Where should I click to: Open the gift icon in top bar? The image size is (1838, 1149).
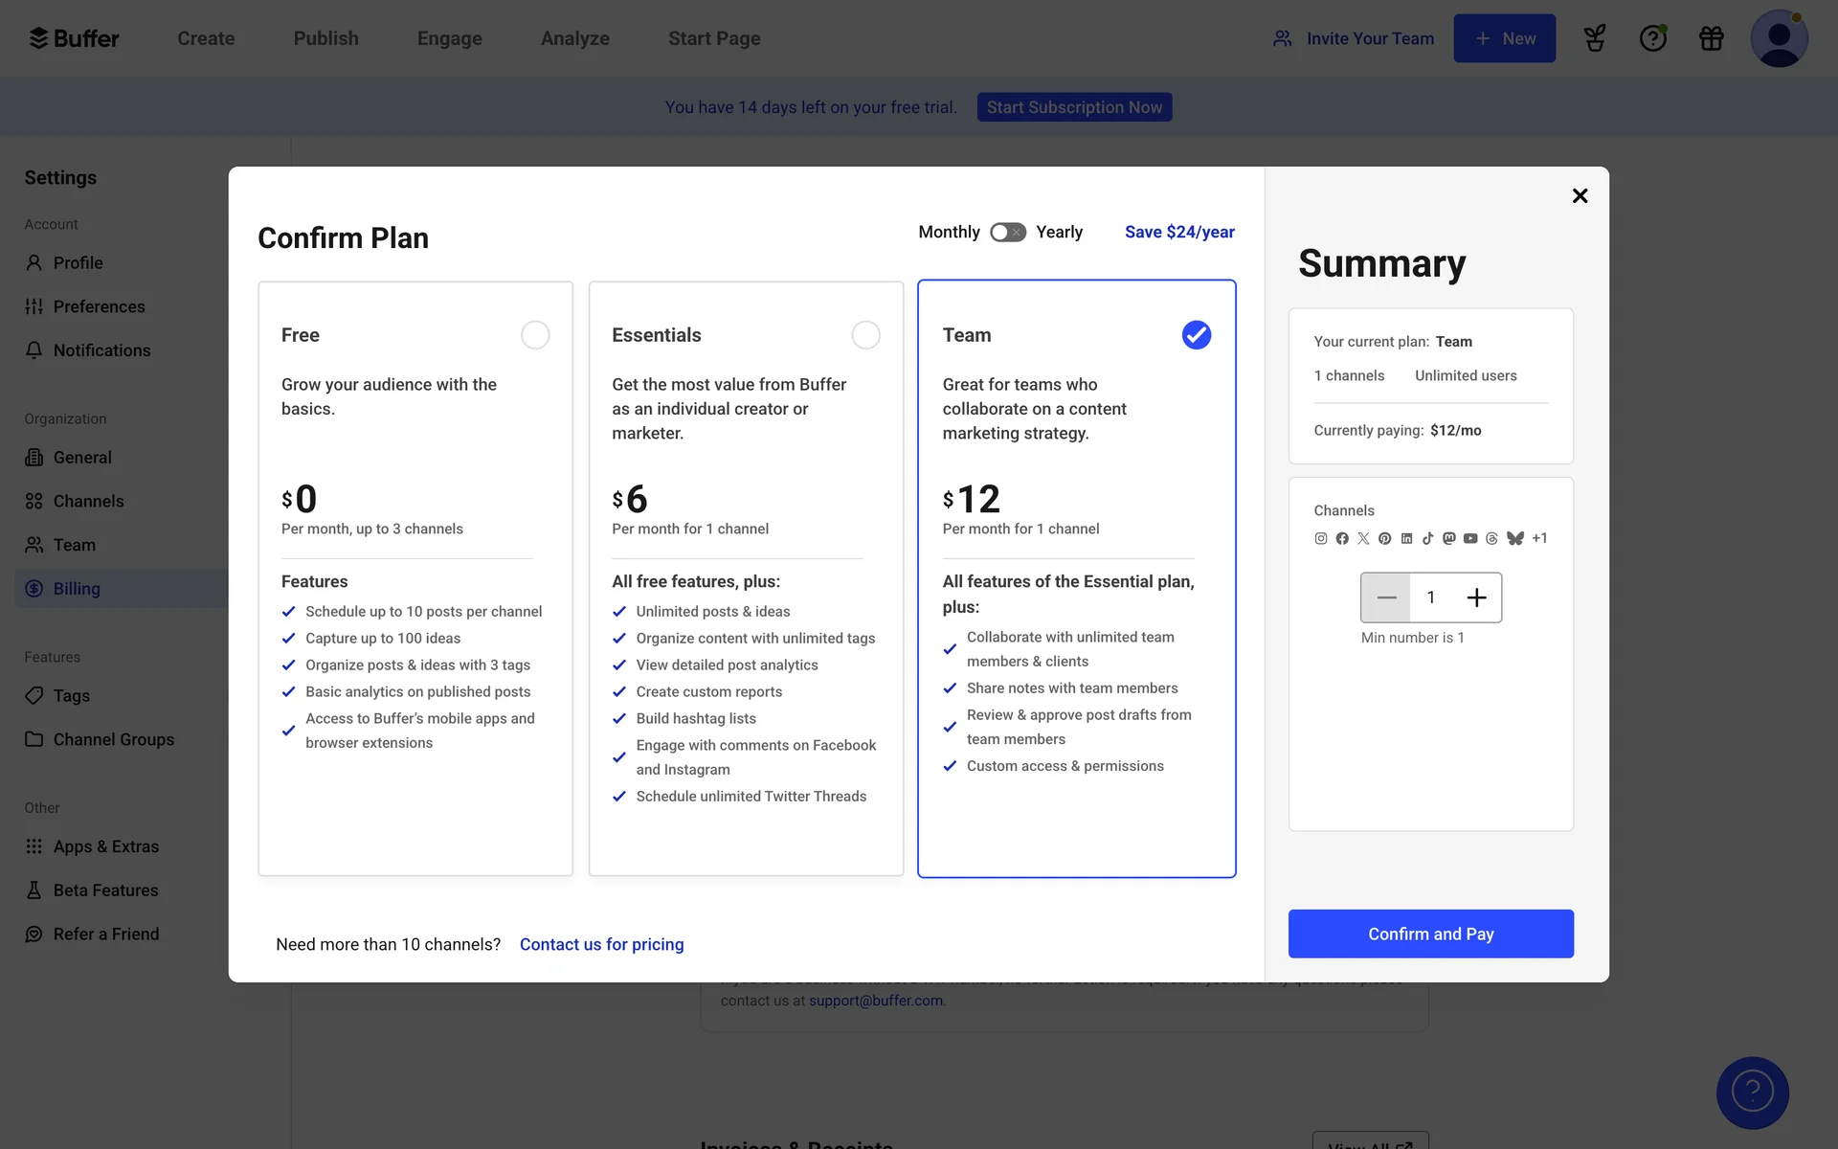[x=1711, y=38]
